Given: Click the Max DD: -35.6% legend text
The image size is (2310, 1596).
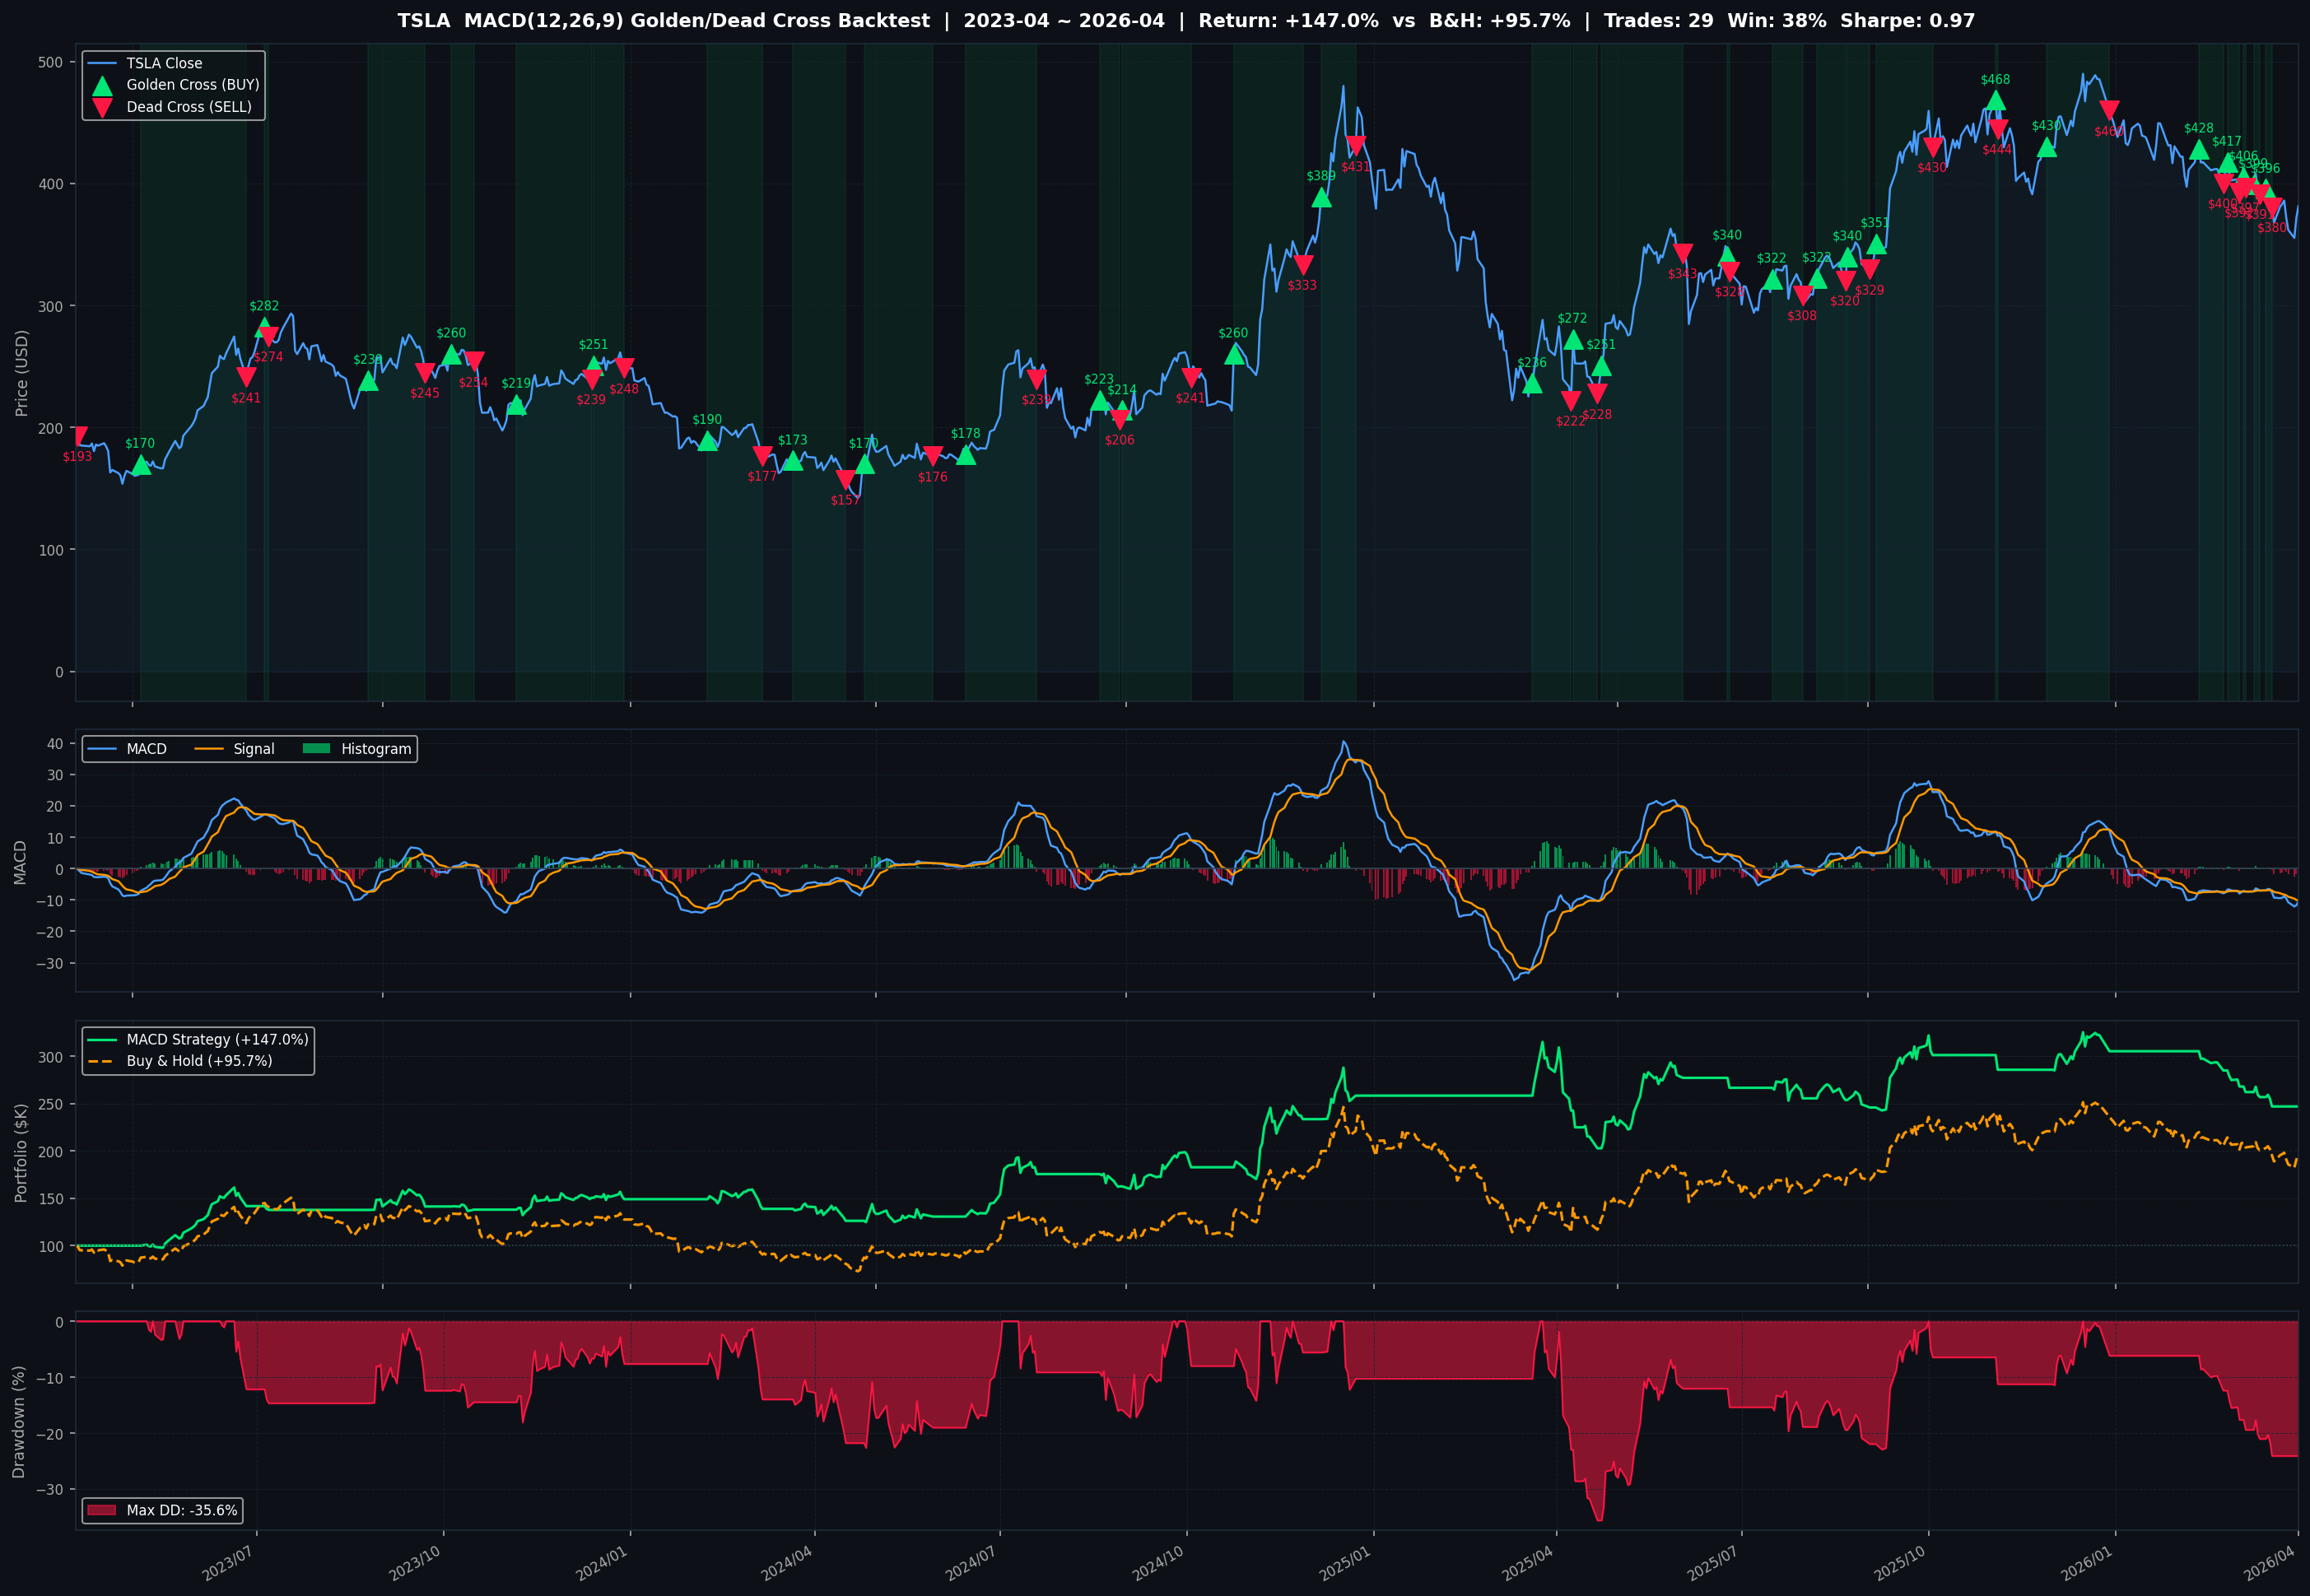Looking at the screenshot, I should pyautogui.click(x=182, y=1510).
